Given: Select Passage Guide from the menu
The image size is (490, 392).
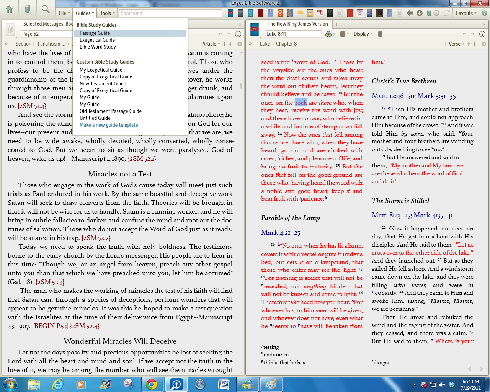Looking at the screenshot, I should pos(130,33).
